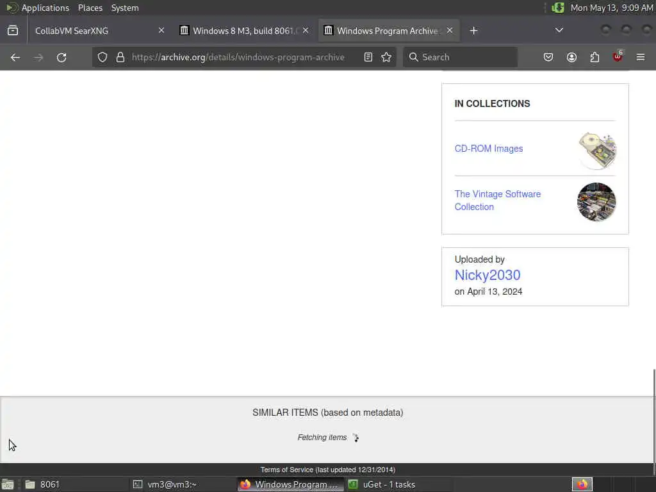
Task: Click the show desktop taskbar icon
Action: (8, 484)
